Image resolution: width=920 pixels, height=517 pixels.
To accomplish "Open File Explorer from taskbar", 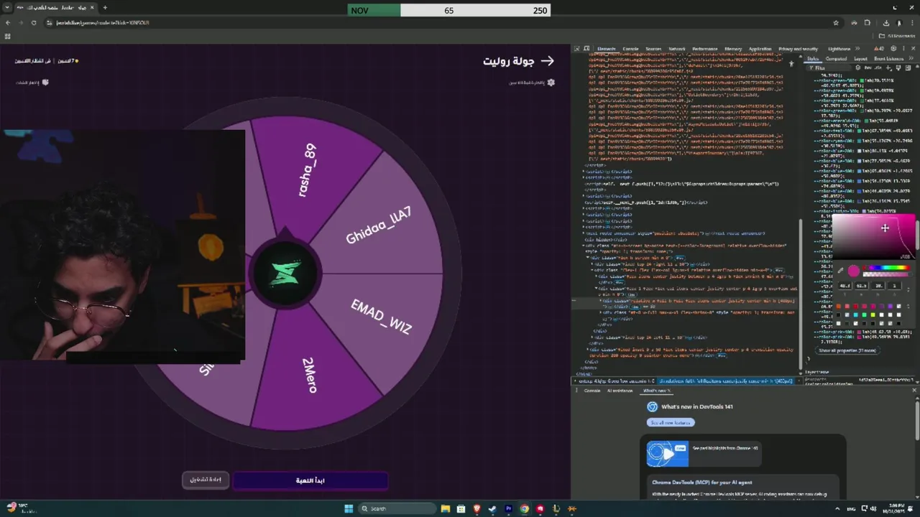I will [x=445, y=508].
